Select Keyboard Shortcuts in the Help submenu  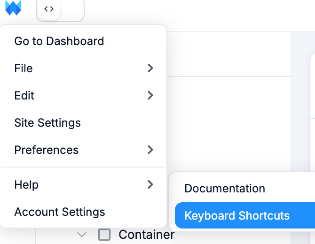click(237, 215)
